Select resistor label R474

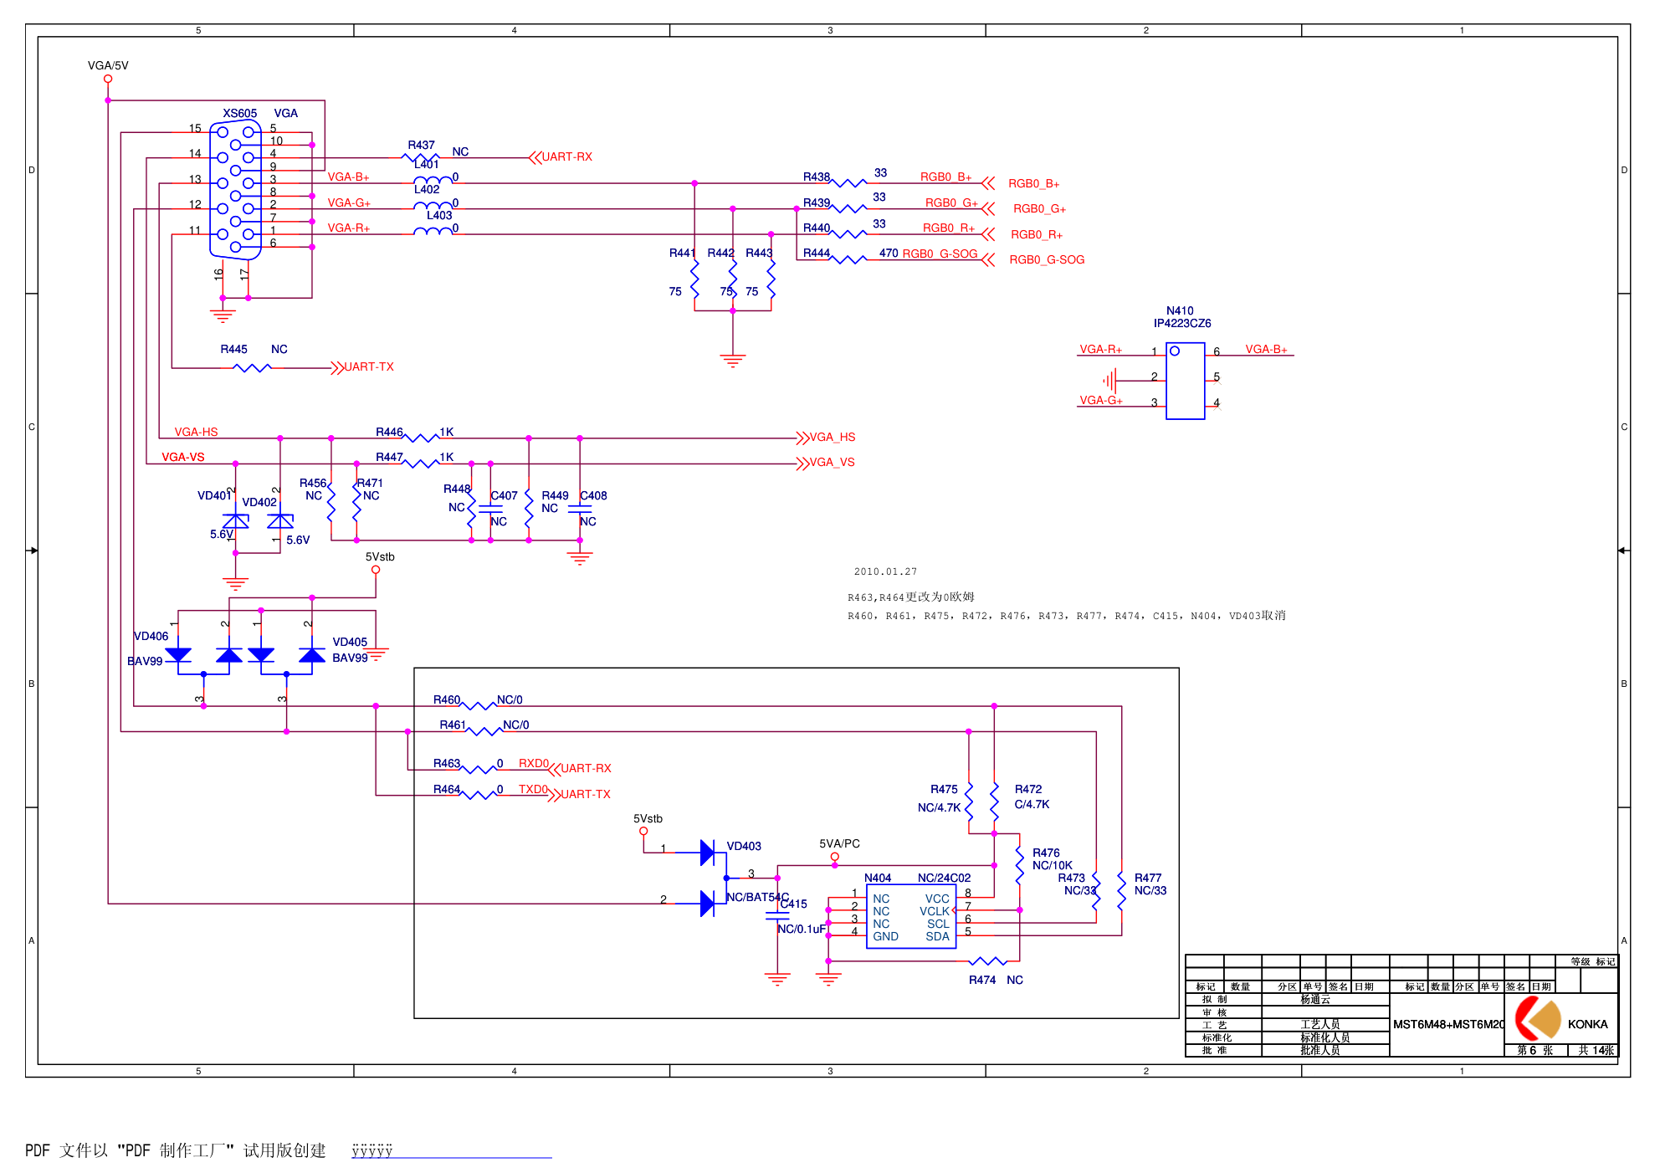pyautogui.click(x=982, y=980)
